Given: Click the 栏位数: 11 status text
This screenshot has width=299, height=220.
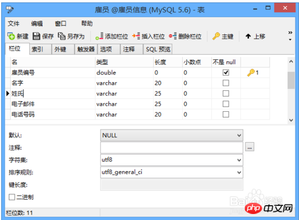Looking at the screenshot, I should point(19,213).
